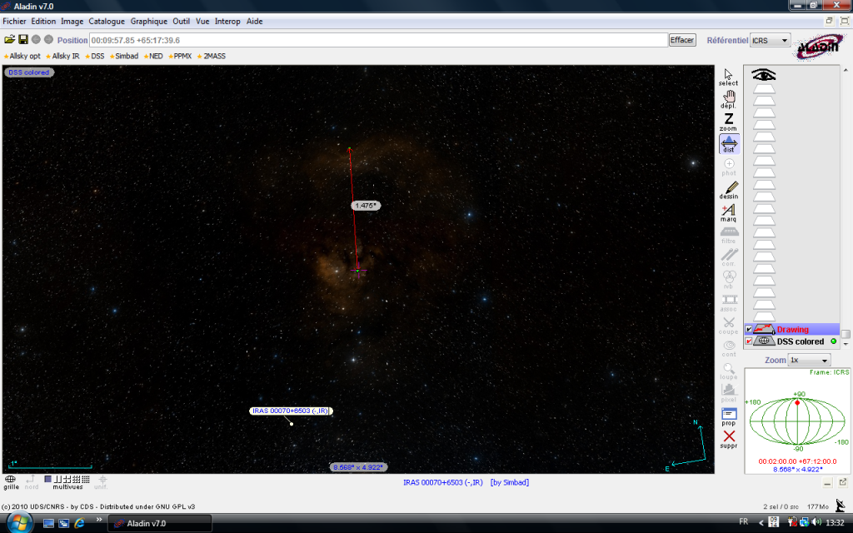Choose the Z zoom tool
The image size is (853, 533).
tap(728, 122)
